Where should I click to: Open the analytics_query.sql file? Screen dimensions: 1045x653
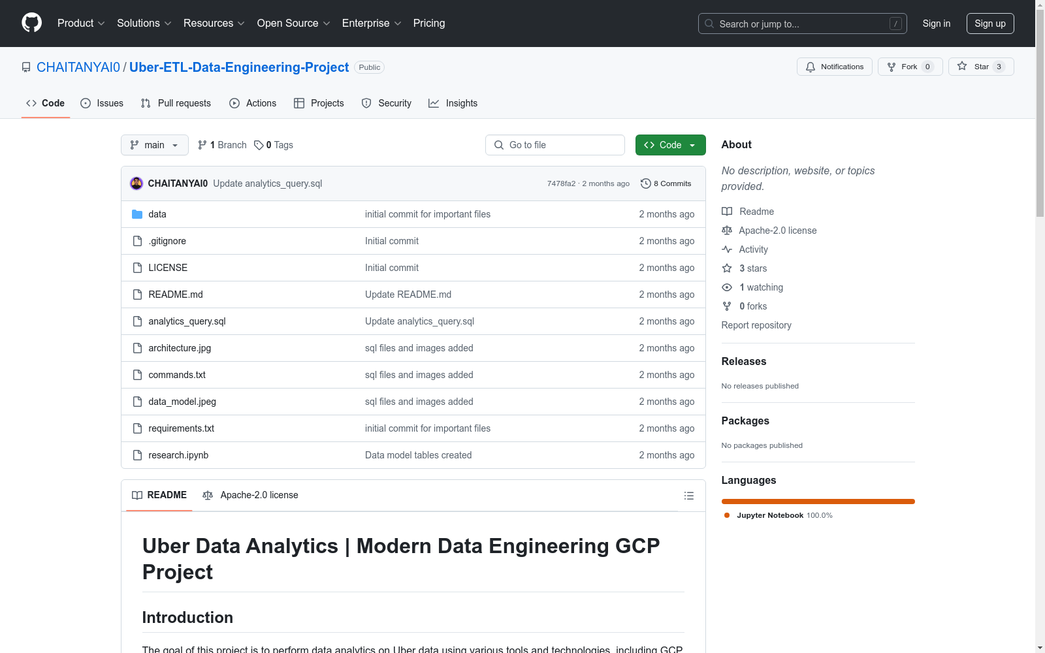(187, 321)
